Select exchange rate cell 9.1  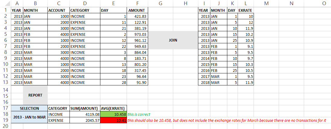point(246,46)
